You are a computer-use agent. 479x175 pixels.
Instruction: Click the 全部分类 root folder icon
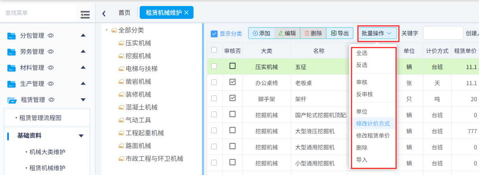(x=114, y=30)
